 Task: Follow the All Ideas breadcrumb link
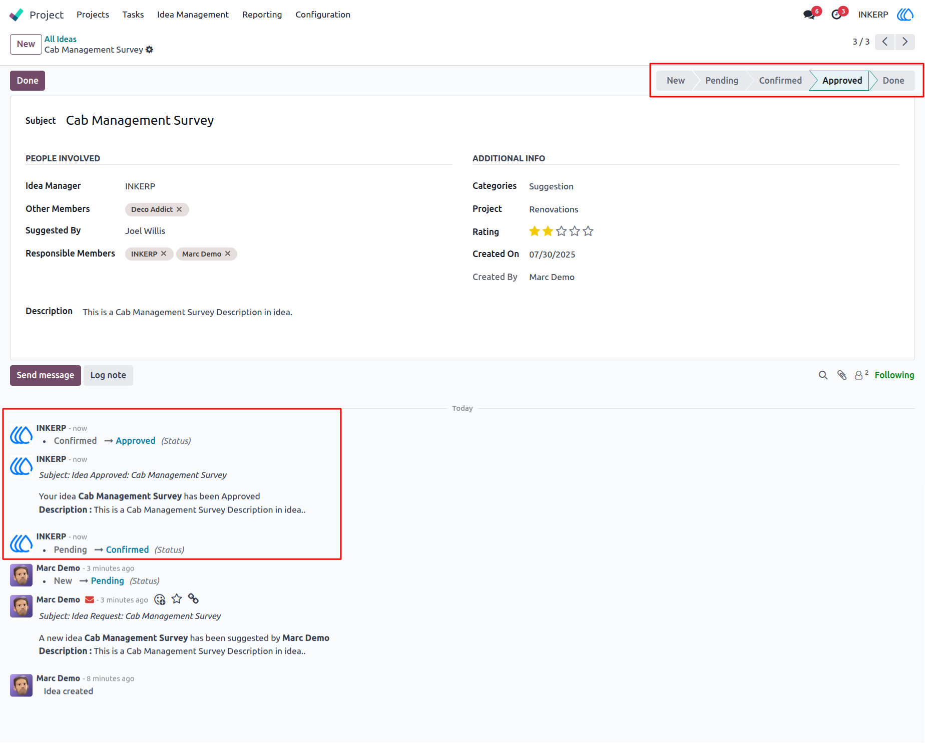click(61, 39)
